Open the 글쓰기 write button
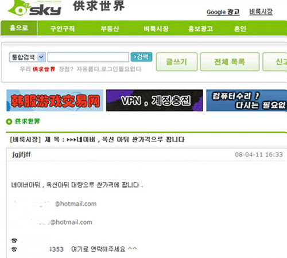The width and height of the screenshot is (287, 258). 177,62
